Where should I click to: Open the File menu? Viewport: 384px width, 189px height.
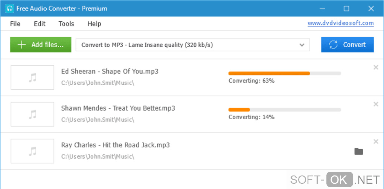pyautogui.click(x=15, y=24)
